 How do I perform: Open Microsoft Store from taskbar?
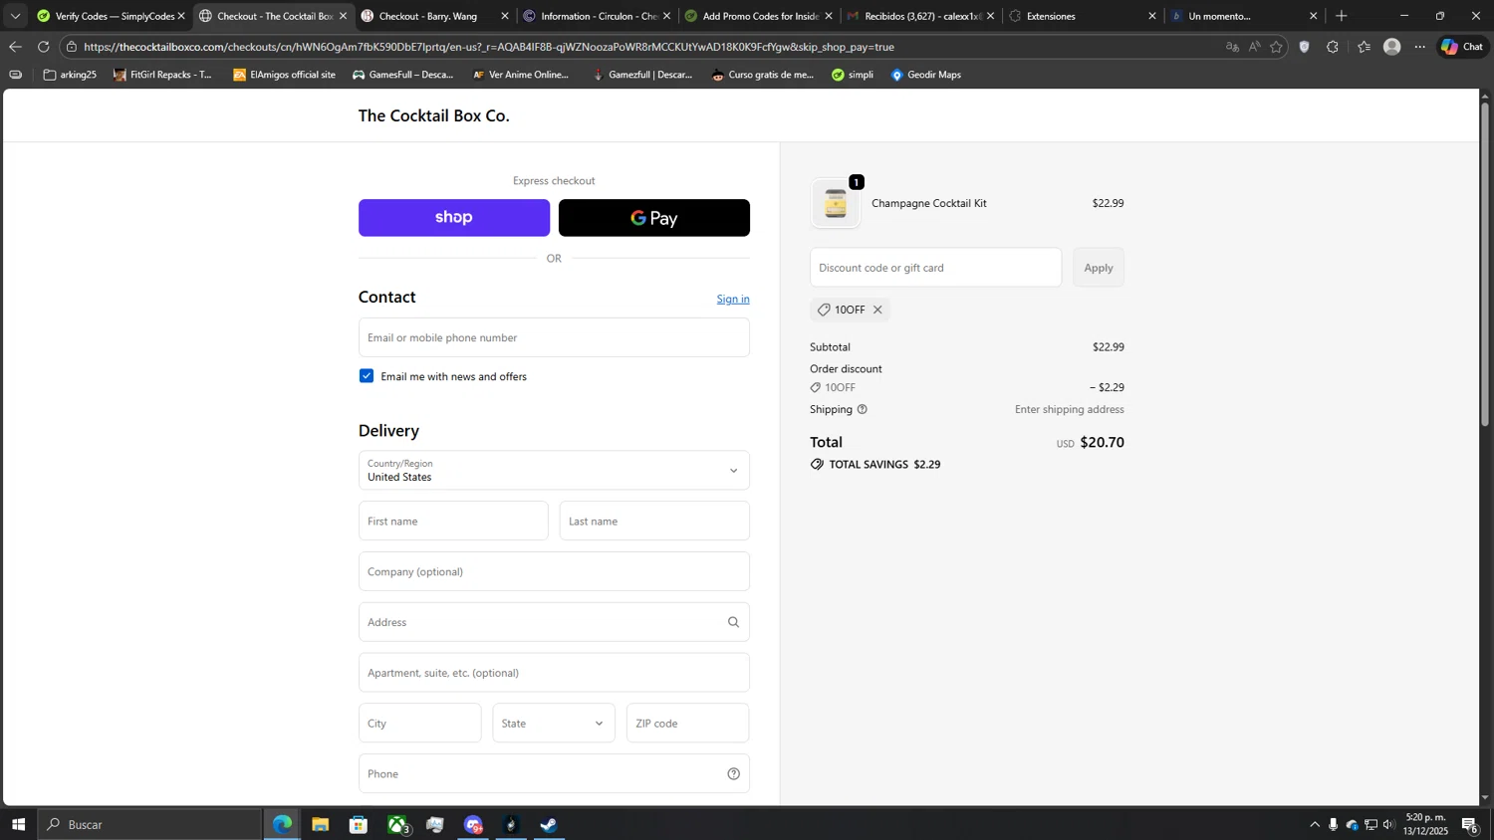(359, 824)
